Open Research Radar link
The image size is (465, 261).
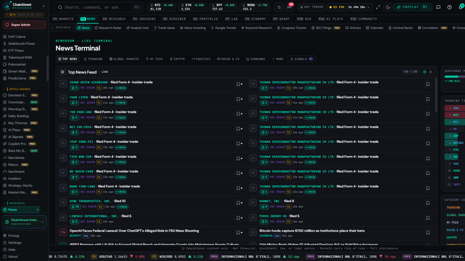coord(108,28)
